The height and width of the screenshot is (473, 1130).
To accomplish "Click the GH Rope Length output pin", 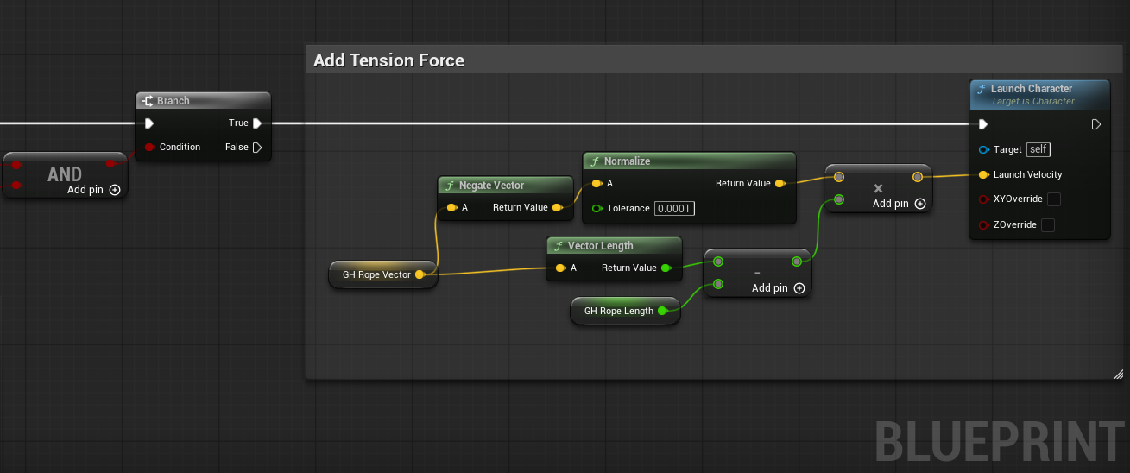I will (662, 311).
